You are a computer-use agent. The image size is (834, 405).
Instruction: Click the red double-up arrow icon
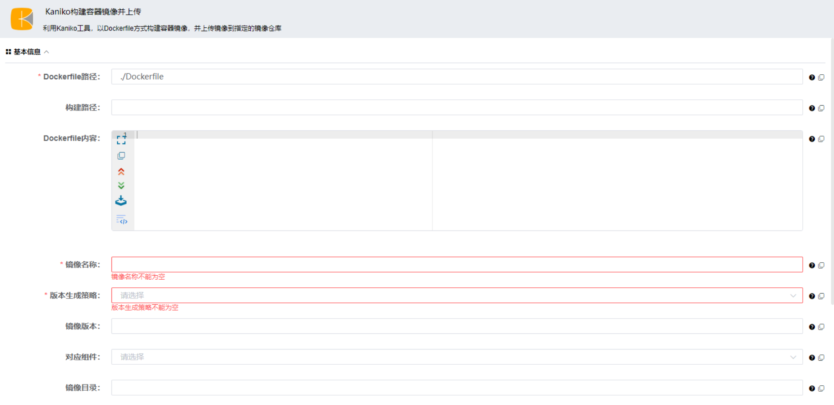(x=121, y=172)
